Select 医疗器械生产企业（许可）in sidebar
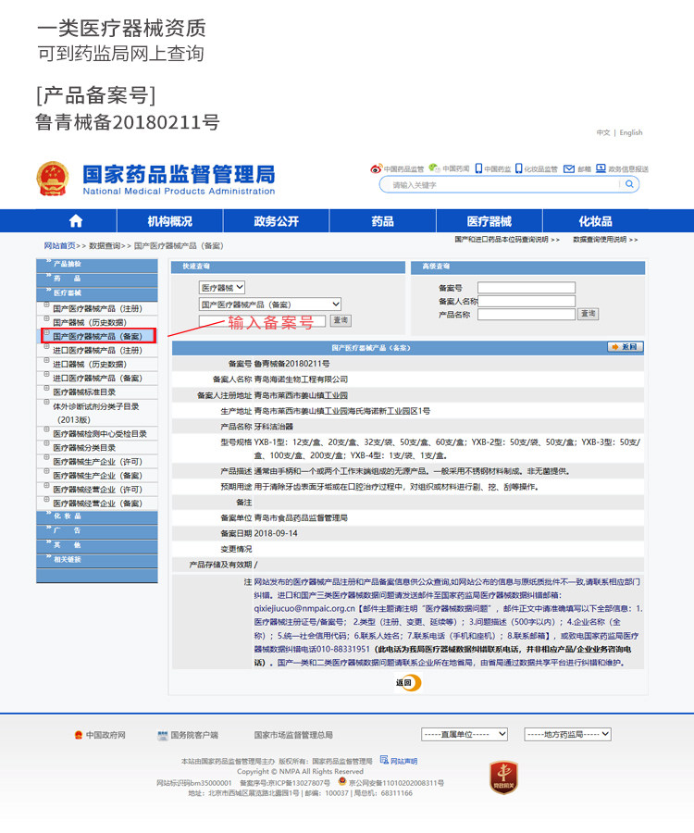 coord(98,462)
